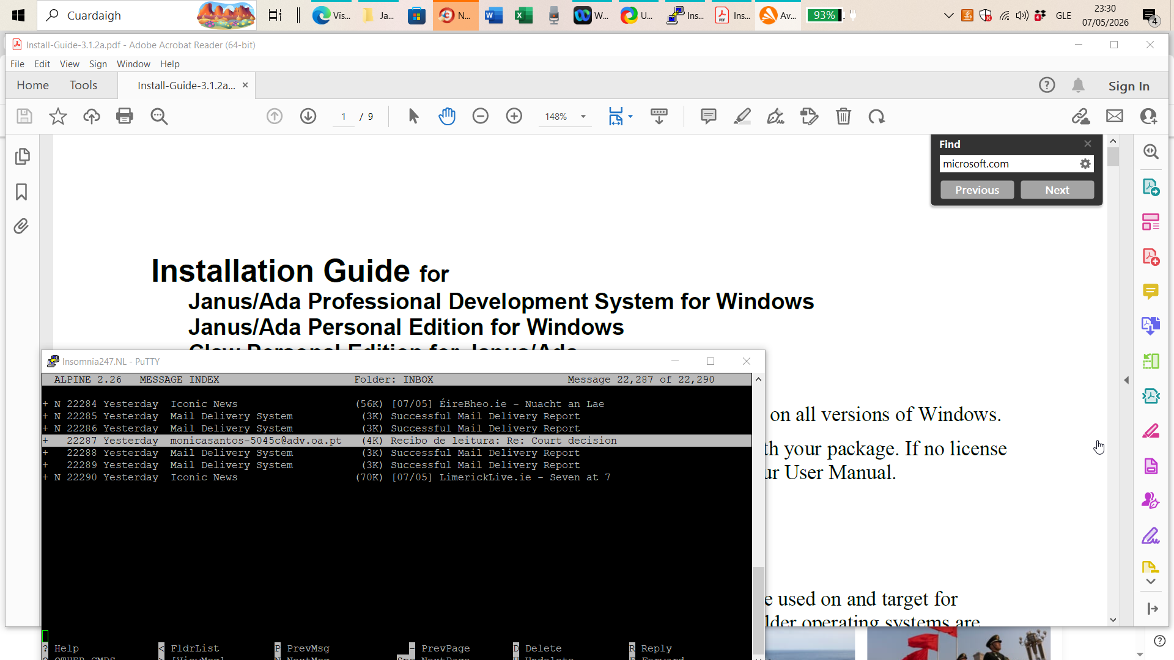The height and width of the screenshot is (660, 1174).
Task: Star this file using the toolbar star icon
Action: pyautogui.click(x=58, y=116)
